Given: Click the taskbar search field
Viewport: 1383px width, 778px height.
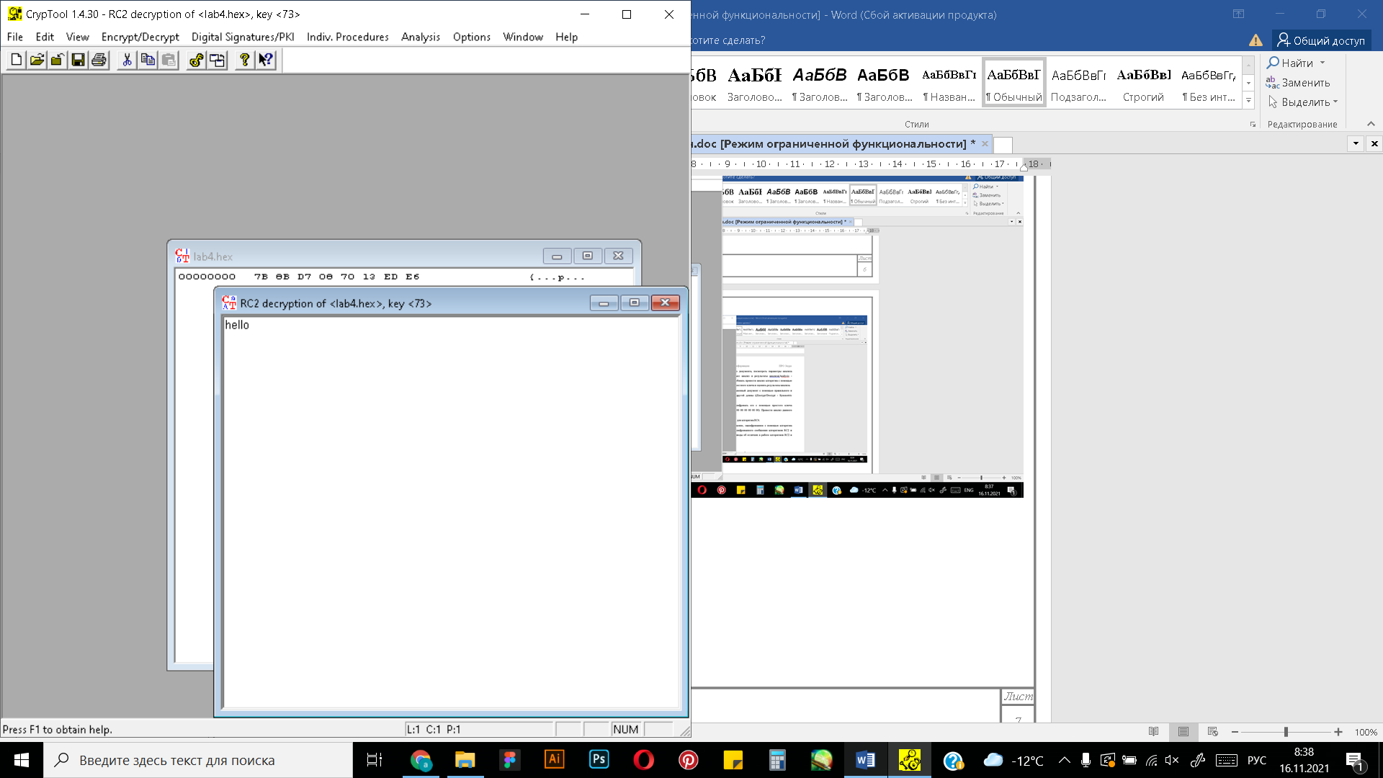Looking at the screenshot, I should tap(198, 760).
